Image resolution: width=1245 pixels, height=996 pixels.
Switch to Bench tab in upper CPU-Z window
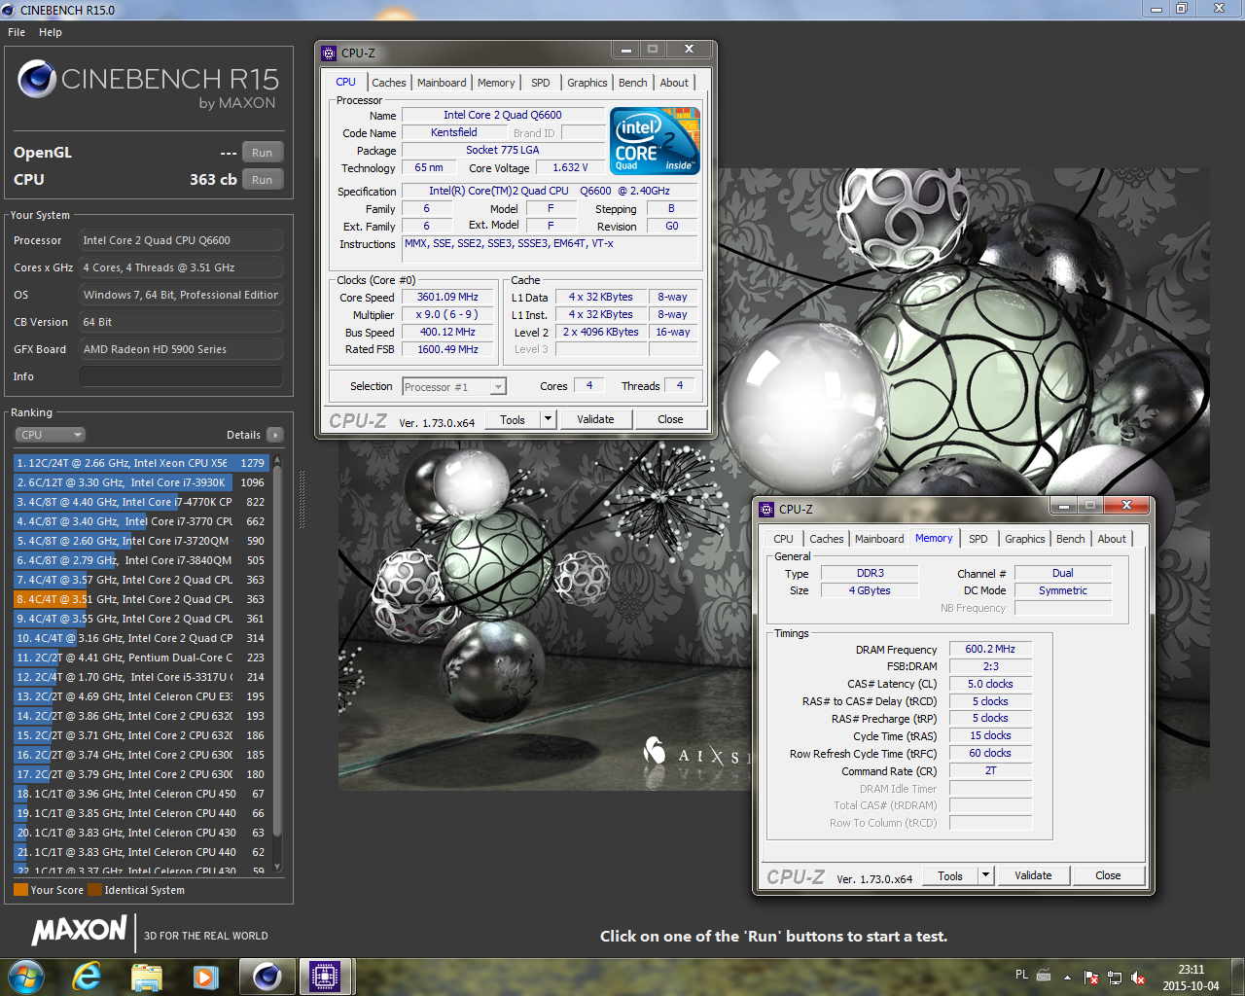pyautogui.click(x=633, y=83)
